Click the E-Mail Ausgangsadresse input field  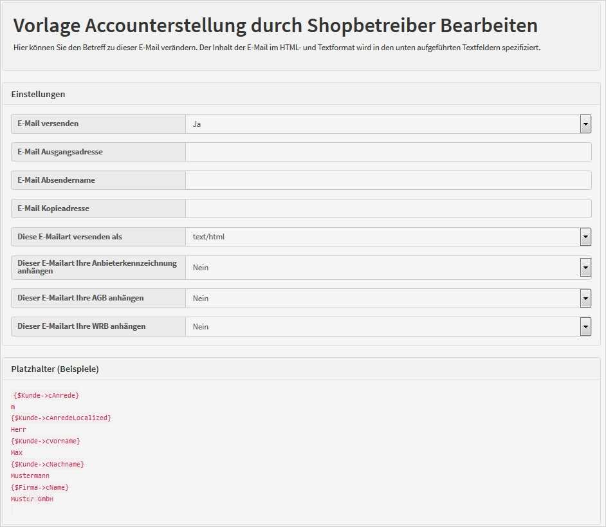point(388,152)
